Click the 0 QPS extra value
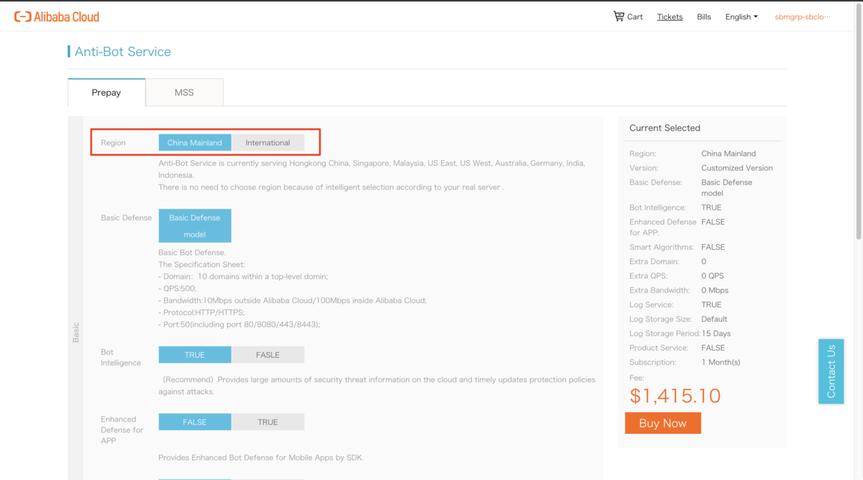This screenshot has width=863, height=480. pyautogui.click(x=713, y=276)
